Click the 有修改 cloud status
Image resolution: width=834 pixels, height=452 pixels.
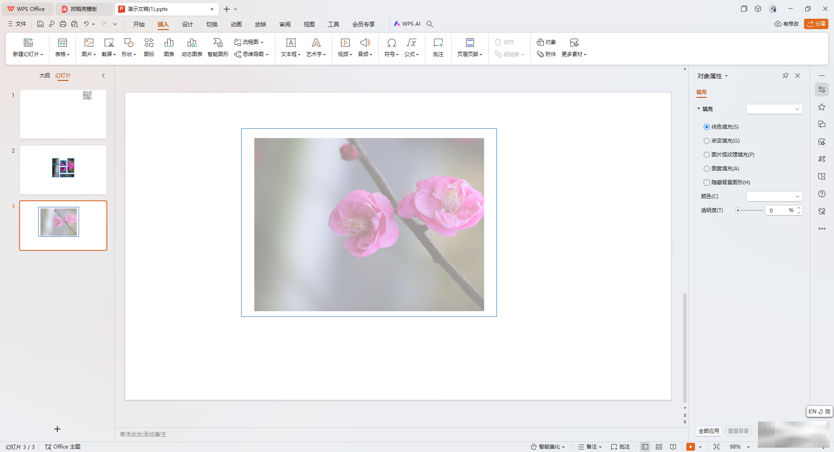pyautogui.click(x=787, y=24)
